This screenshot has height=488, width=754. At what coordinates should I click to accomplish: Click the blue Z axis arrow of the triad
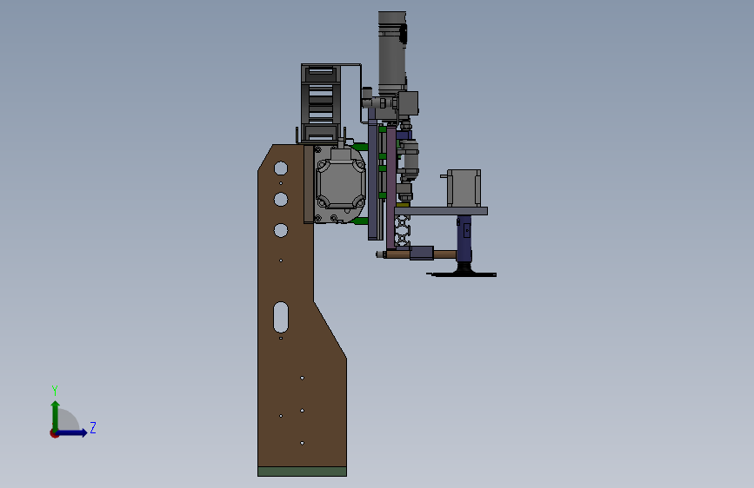click(72, 432)
